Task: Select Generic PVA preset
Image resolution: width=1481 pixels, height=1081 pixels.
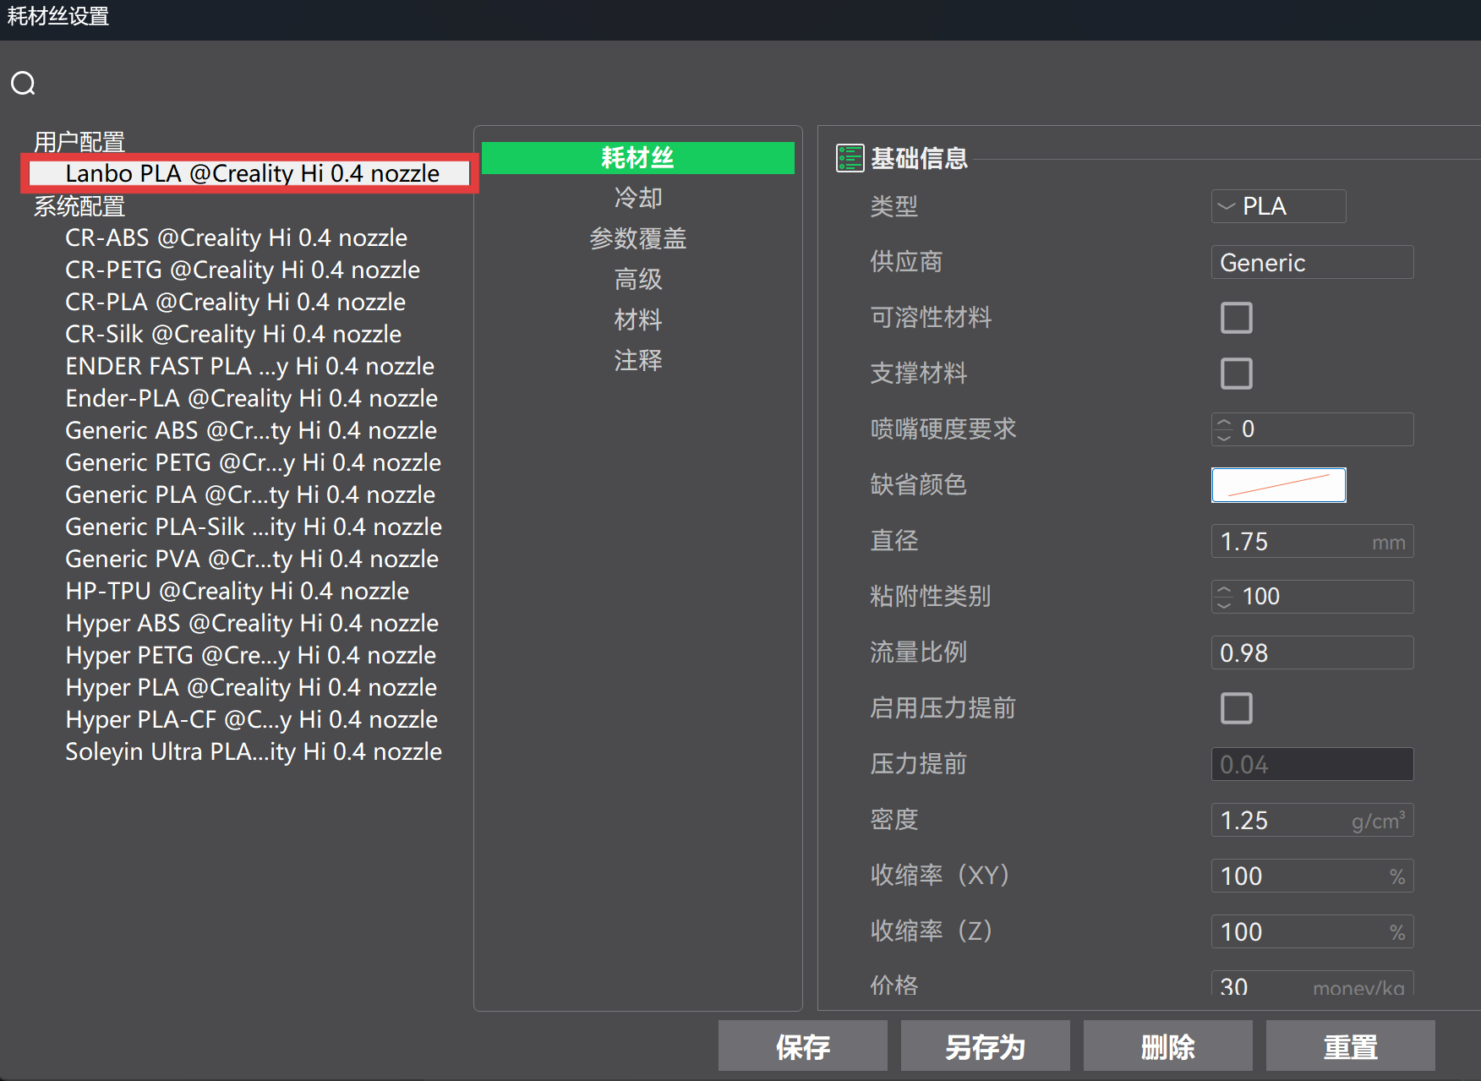Action: click(252, 560)
